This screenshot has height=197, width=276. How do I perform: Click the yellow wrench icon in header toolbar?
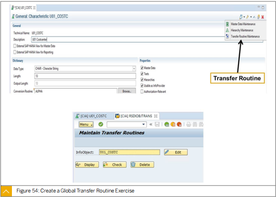click(x=248, y=17)
